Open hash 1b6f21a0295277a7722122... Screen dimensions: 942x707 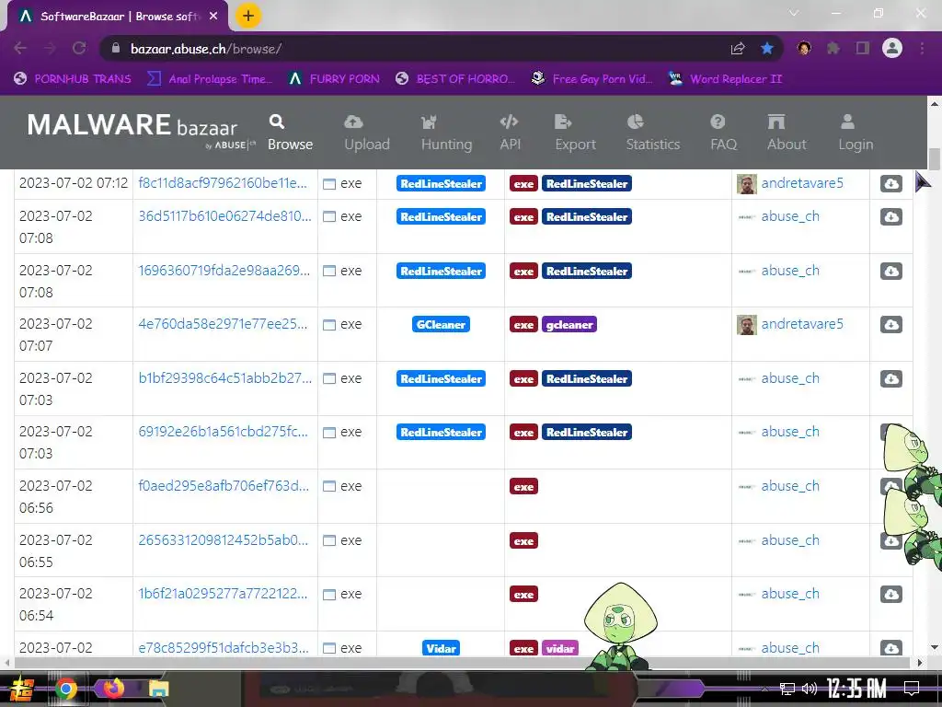[x=223, y=594]
